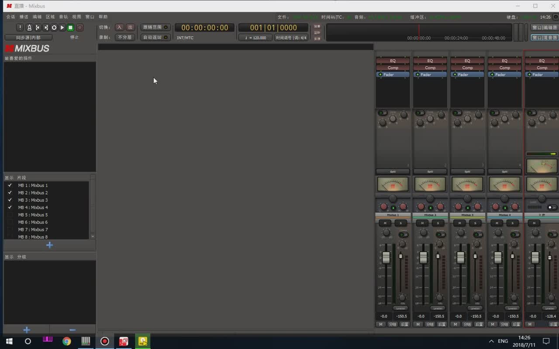Click the master strip VU meter

point(542,184)
